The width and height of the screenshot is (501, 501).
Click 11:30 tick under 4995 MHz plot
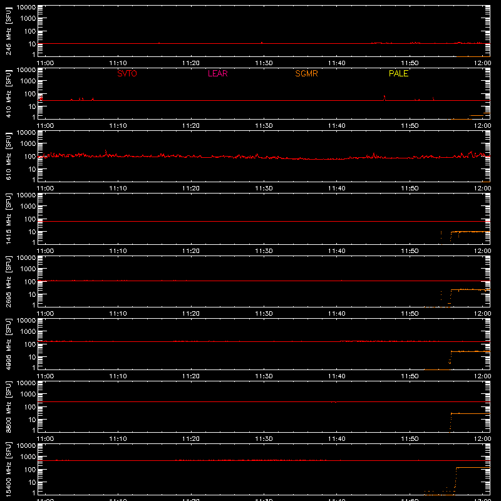coord(264,376)
